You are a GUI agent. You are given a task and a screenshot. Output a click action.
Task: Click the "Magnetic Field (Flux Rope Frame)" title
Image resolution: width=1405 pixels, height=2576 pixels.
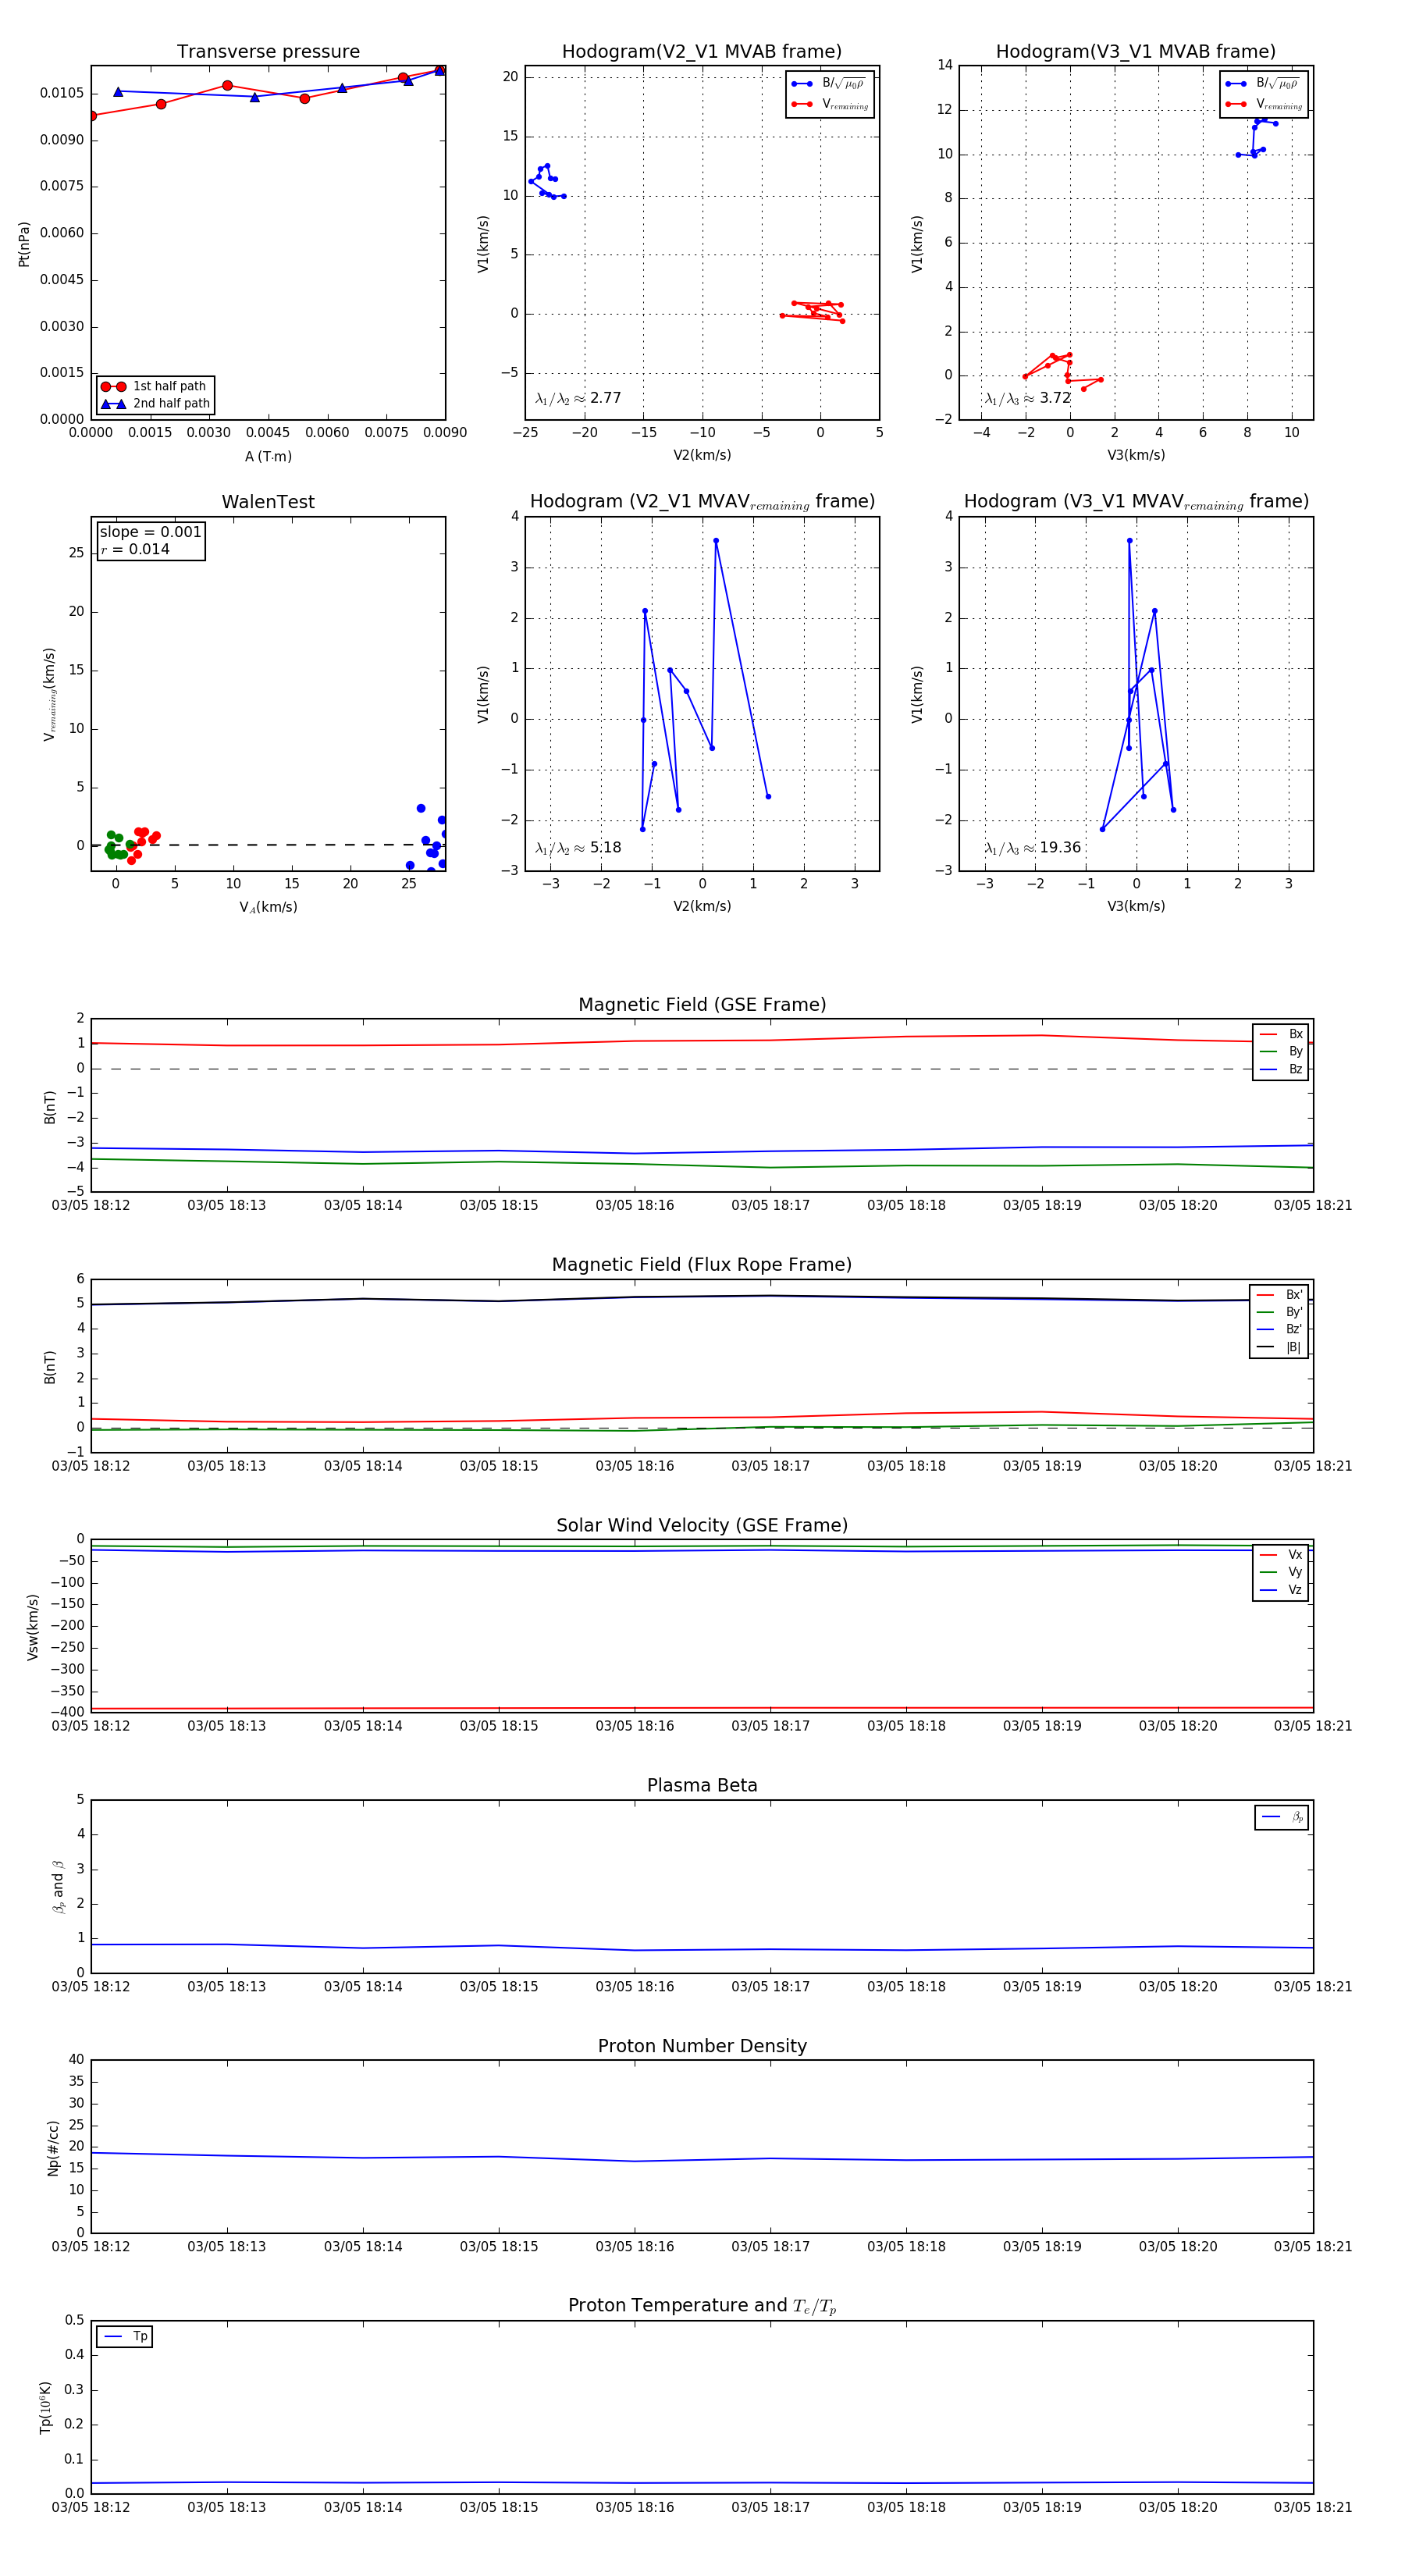(702, 1265)
